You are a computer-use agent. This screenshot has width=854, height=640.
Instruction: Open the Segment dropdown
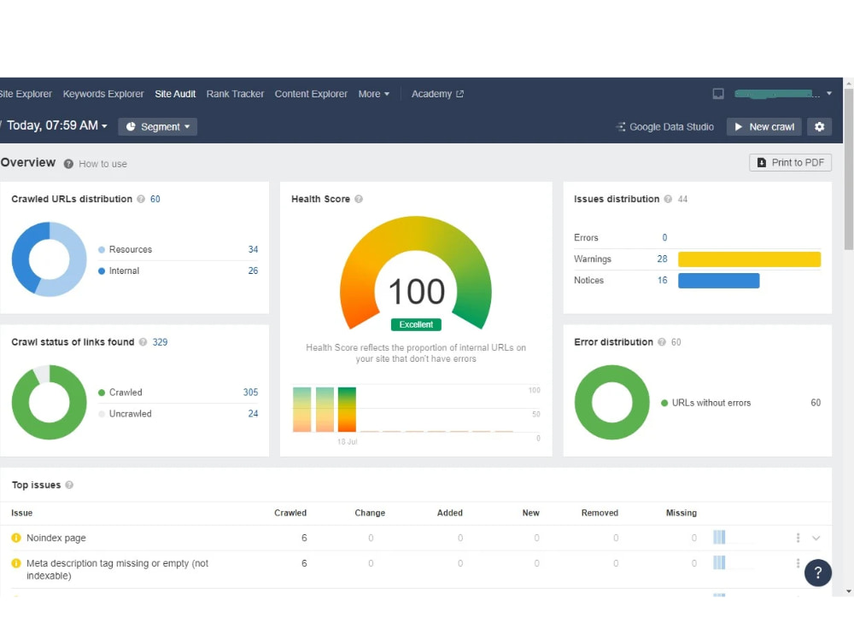157,127
